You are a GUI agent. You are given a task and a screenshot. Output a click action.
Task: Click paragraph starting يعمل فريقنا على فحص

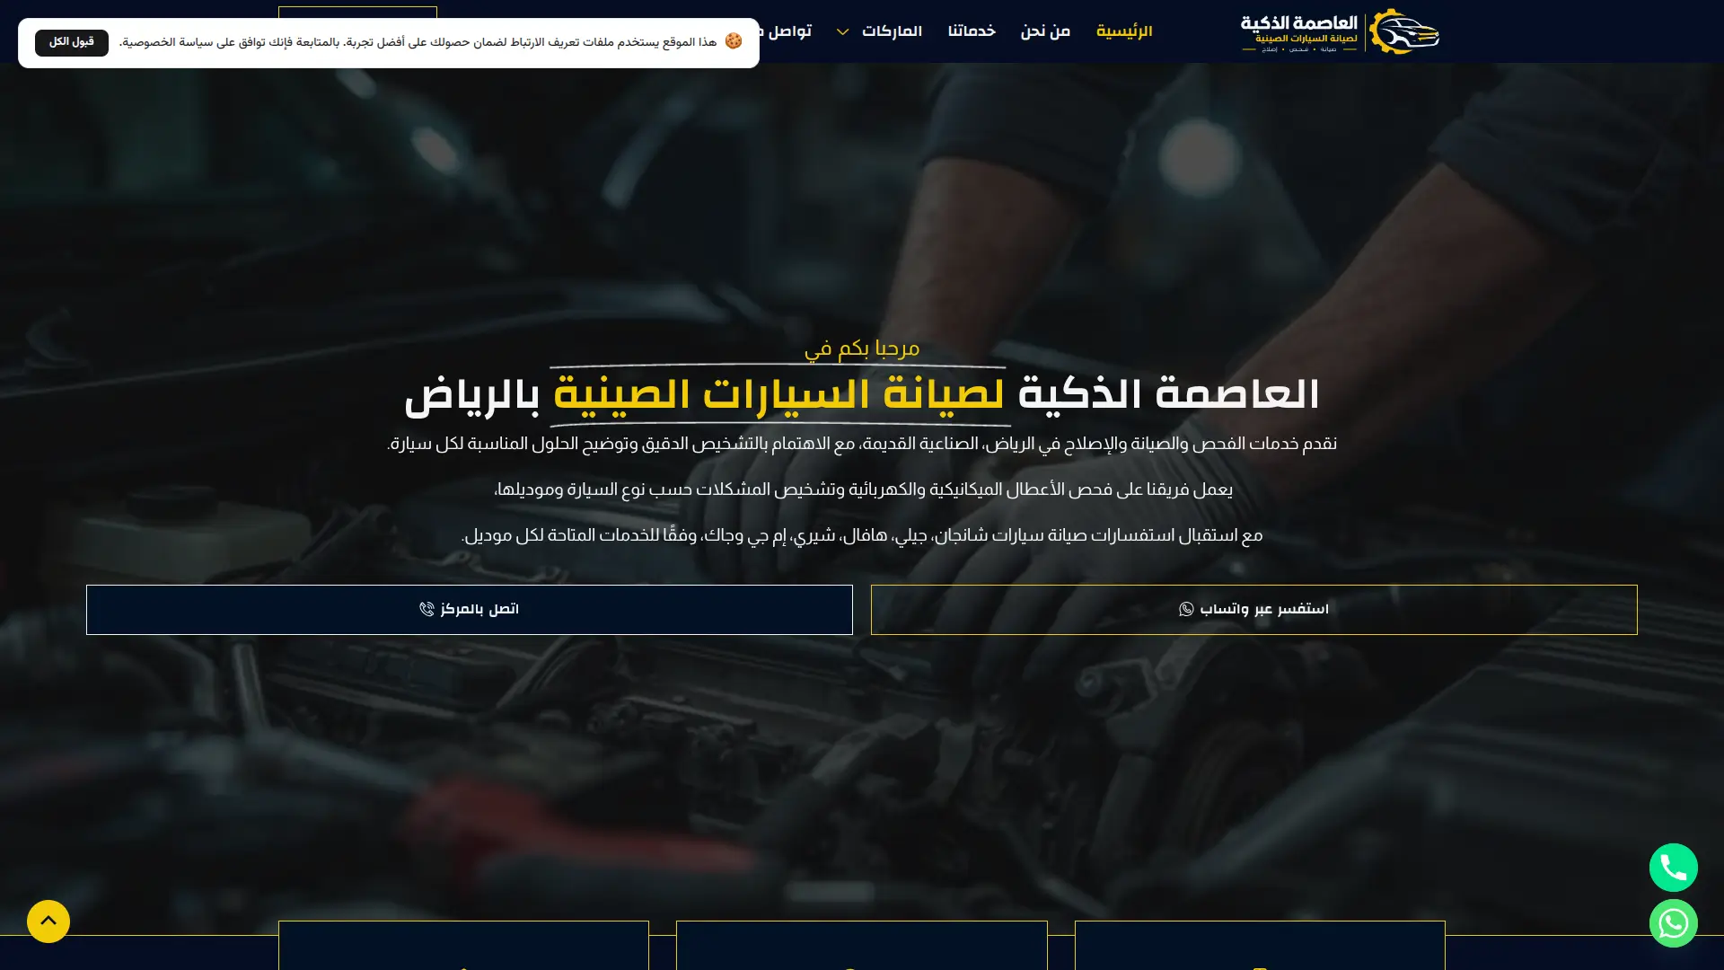[863, 489]
